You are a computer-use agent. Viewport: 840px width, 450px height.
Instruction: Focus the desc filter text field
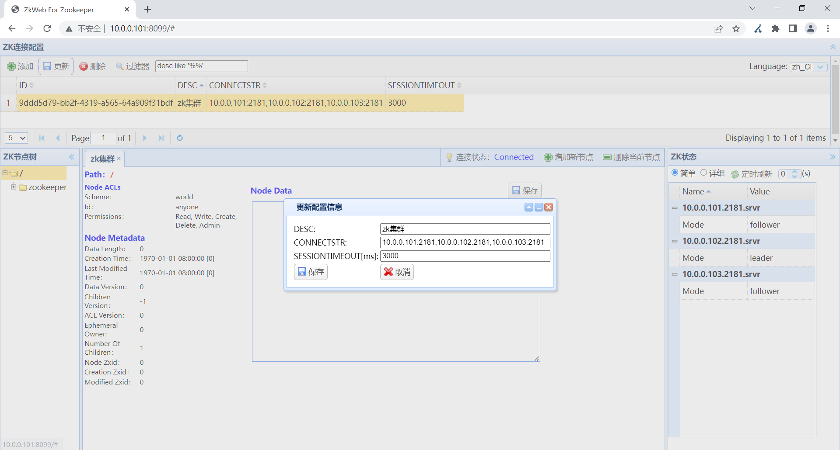201,66
